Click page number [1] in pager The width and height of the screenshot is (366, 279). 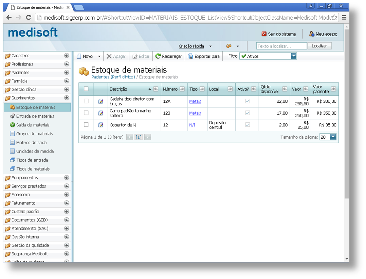pyautogui.click(x=139, y=137)
